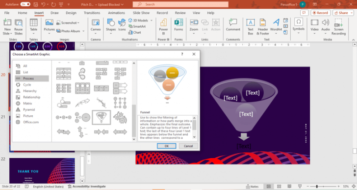Start Screen Recording
This screenshot has width=357, height=190.
(338, 27)
